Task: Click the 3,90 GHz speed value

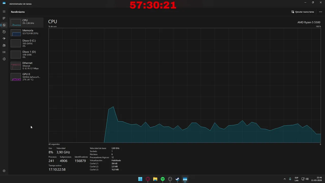Action: [63, 152]
